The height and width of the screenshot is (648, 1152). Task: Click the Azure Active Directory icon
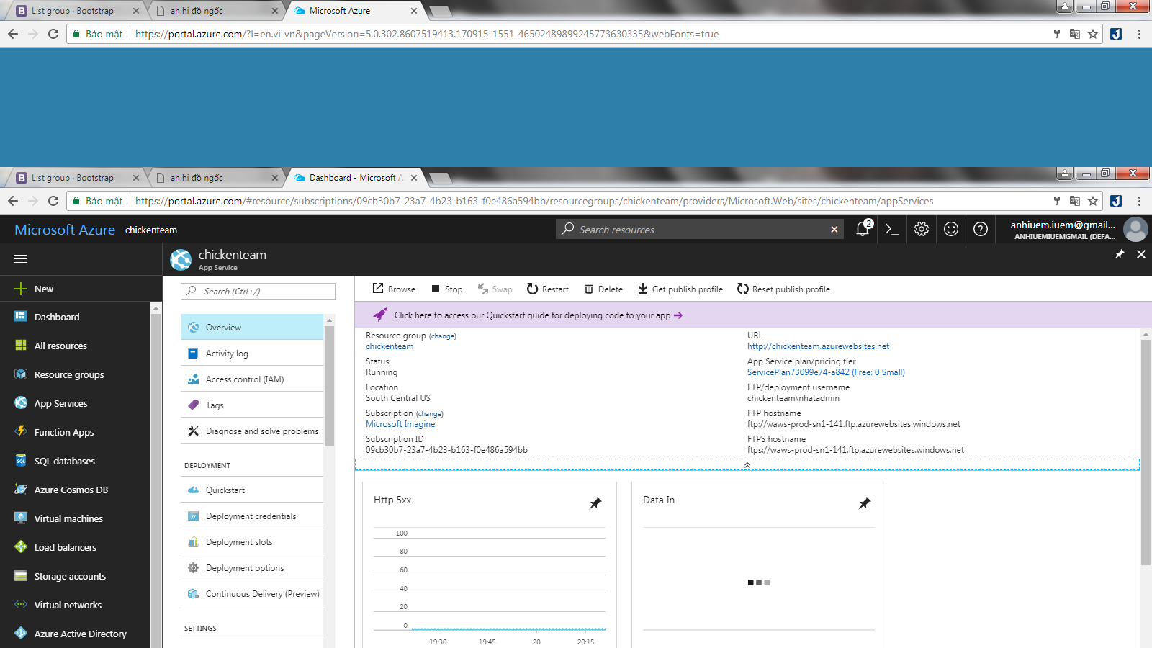[21, 633]
